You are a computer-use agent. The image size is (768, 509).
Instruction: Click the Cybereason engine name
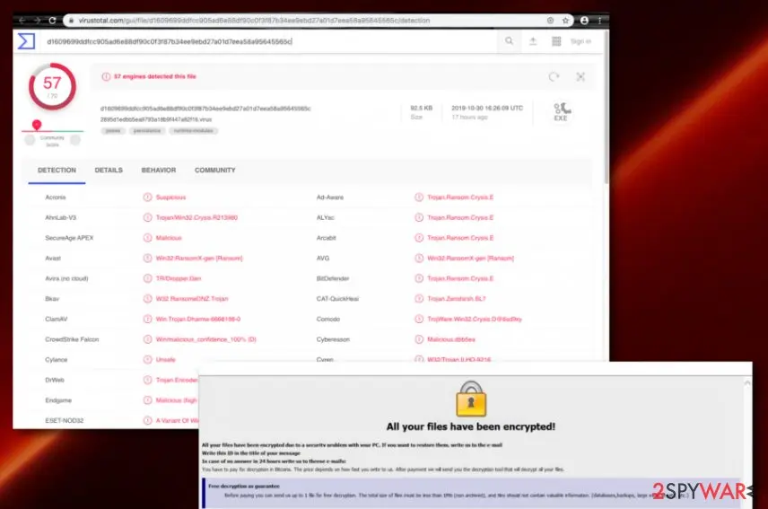point(333,339)
